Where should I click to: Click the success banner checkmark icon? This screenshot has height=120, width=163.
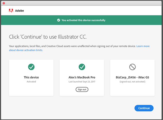(59, 20)
